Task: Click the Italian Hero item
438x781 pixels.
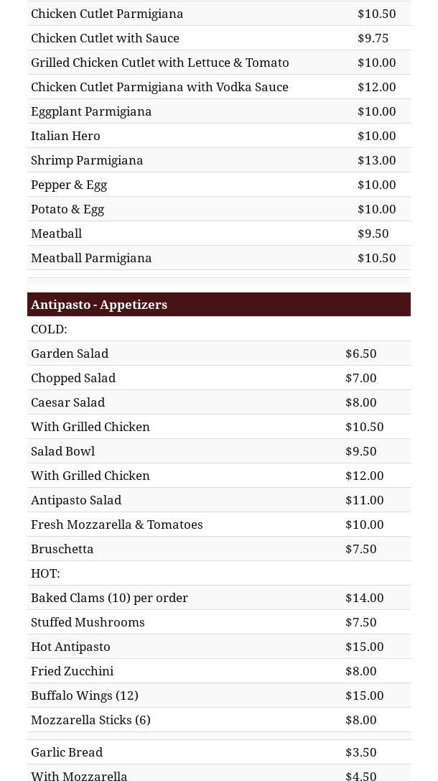Action: (65, 136)
